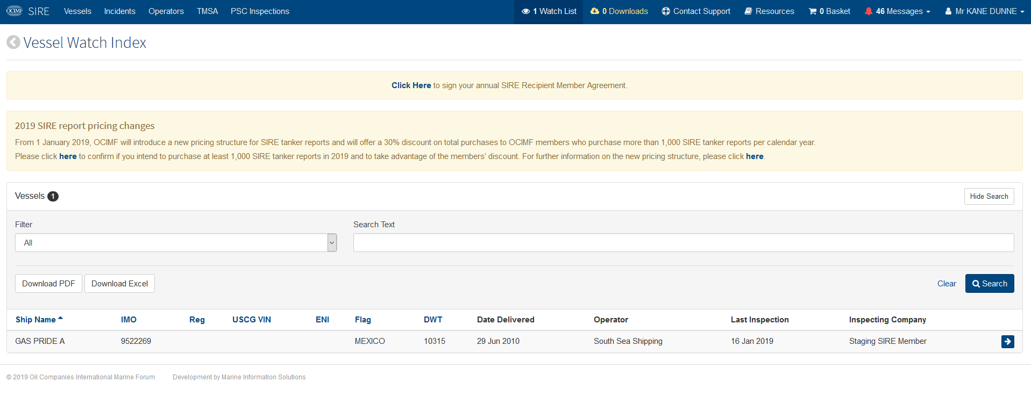Click the 'here' link for pricing structure info
The height and width of the screenshot is (396, 1031).
tap(755, 156)
